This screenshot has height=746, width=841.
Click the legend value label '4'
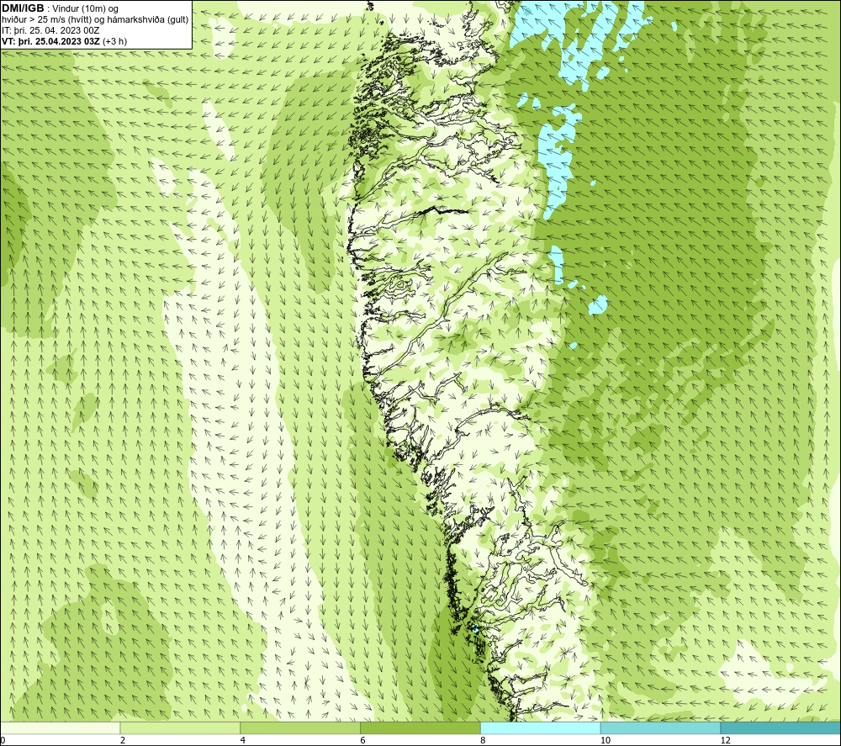point(243,741)
